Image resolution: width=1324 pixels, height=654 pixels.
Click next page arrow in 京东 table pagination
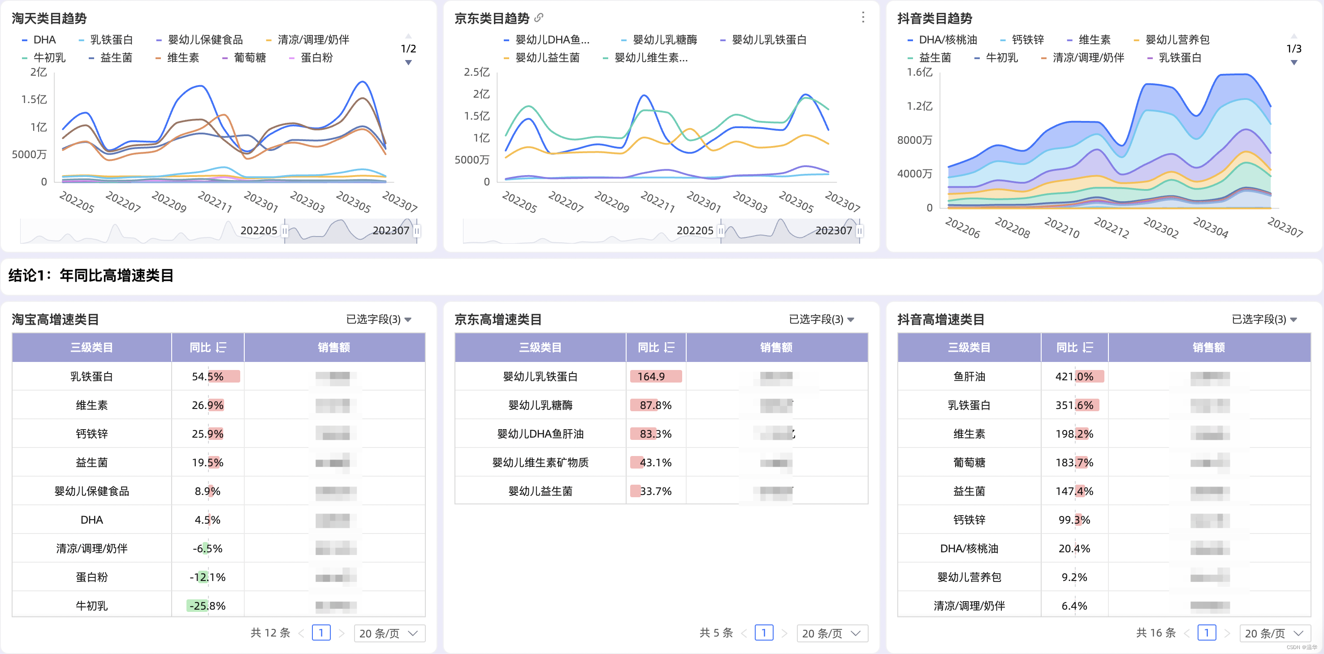pyautogui.click(x=784, y=633)
